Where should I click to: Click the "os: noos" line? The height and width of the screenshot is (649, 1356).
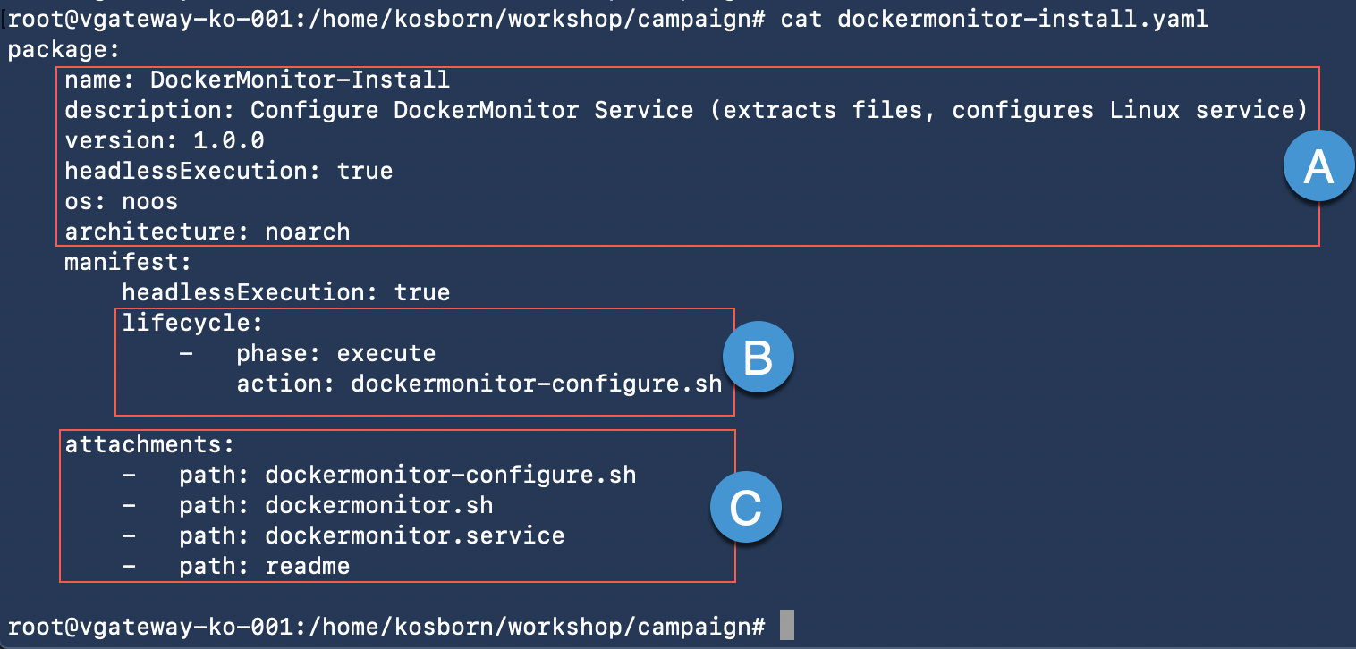121,201
